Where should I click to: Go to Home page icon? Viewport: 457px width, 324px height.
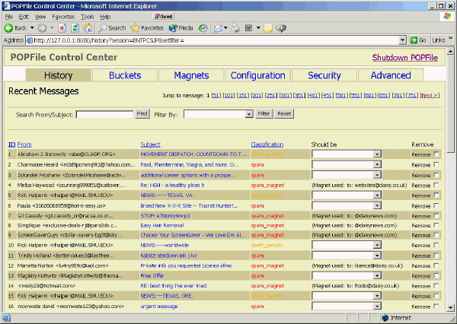88,28
